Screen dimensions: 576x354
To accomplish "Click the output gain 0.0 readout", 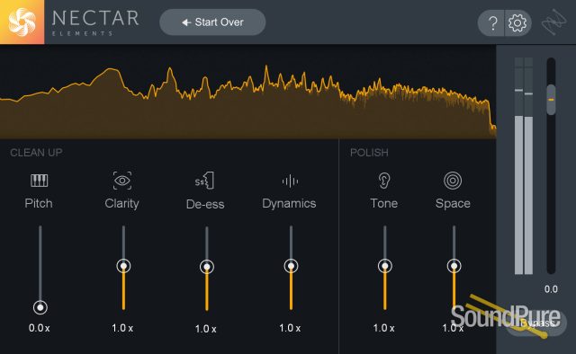I will (x=551, y=289).
